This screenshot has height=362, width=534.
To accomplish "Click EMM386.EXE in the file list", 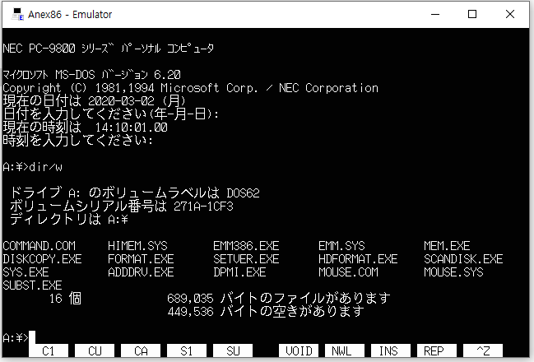I will click(x=246, y=246).
